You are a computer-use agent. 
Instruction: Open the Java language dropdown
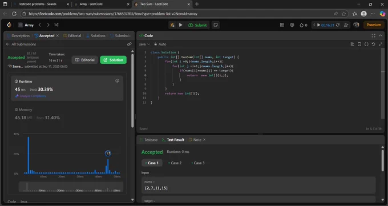144,44
